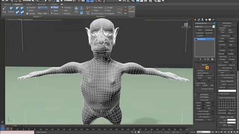Open Surface tool dropdown arrow

tap(60, 13)
